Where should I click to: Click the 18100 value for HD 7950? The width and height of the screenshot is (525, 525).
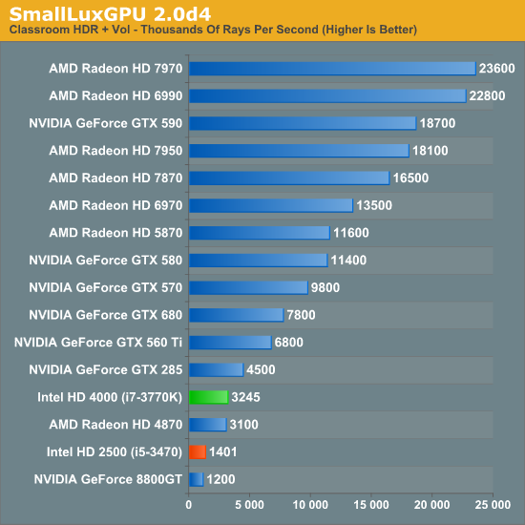430,151
